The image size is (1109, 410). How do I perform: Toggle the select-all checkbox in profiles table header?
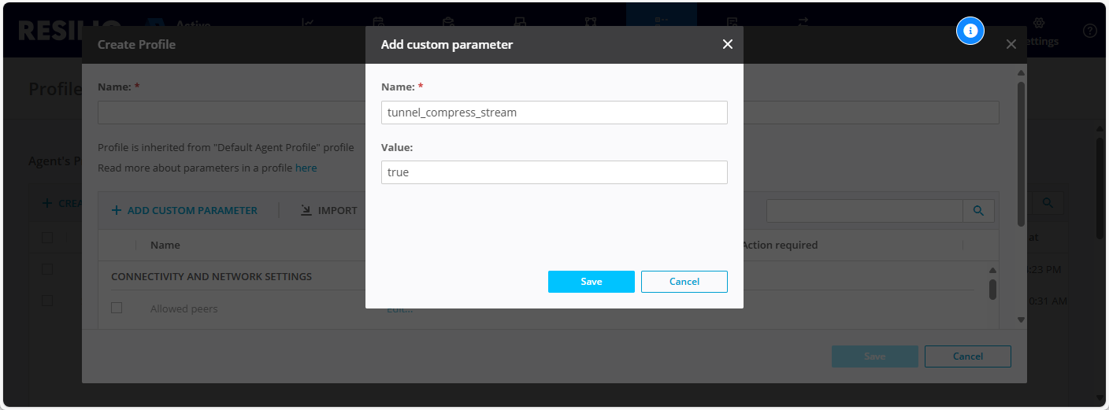coord(47,238)
